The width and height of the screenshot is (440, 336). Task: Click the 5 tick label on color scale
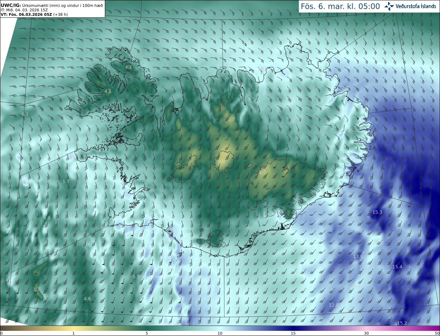point(147,333)
